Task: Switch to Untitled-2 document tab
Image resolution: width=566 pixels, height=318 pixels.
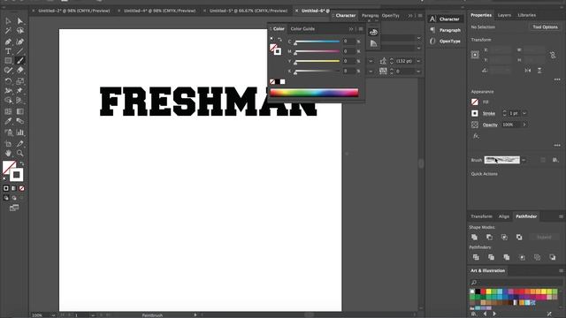Action: tap(74, 11)
